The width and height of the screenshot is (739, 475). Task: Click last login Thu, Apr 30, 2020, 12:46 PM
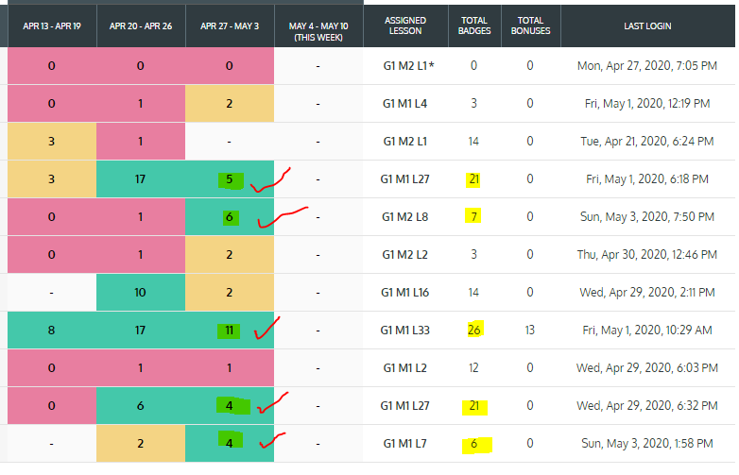click(x=647, y=255)
